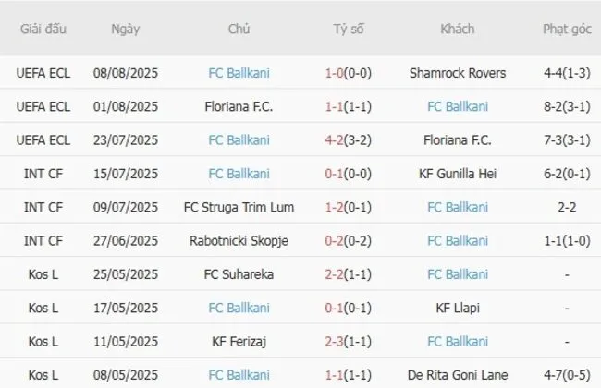Open the De Rita Goni Lane link
The image size is (601, 388).
pyautogui.click(x=457, y=375)
